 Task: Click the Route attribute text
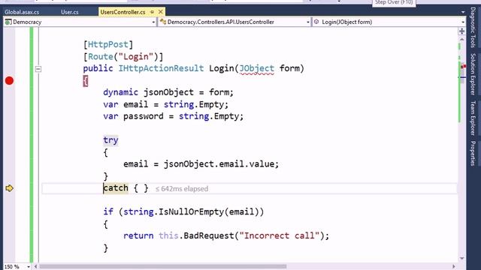[101, 57]
